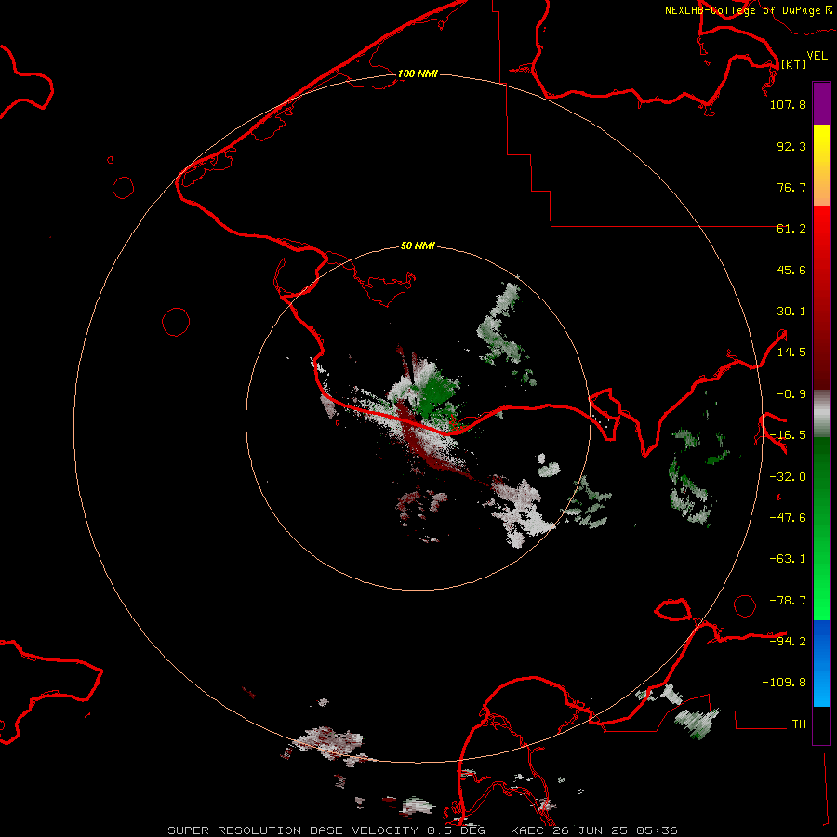Select the -78.7 scale value
Viewport: 837px width, 837px height.
point(788,601)
